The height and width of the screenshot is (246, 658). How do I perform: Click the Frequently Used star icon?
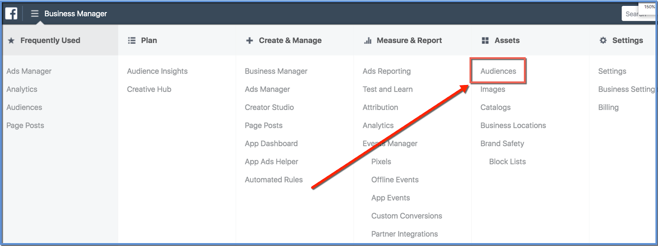point(11,40)
